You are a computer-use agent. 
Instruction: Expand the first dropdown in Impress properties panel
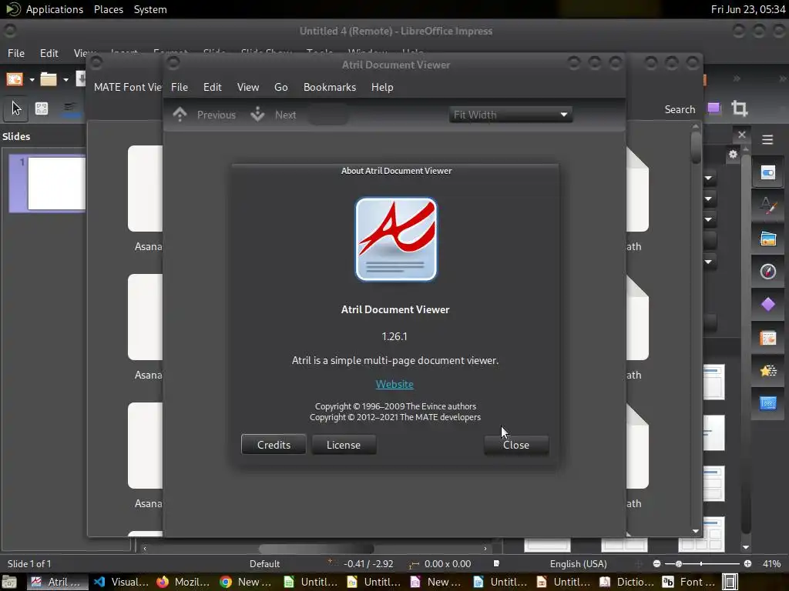pos(709,178)
